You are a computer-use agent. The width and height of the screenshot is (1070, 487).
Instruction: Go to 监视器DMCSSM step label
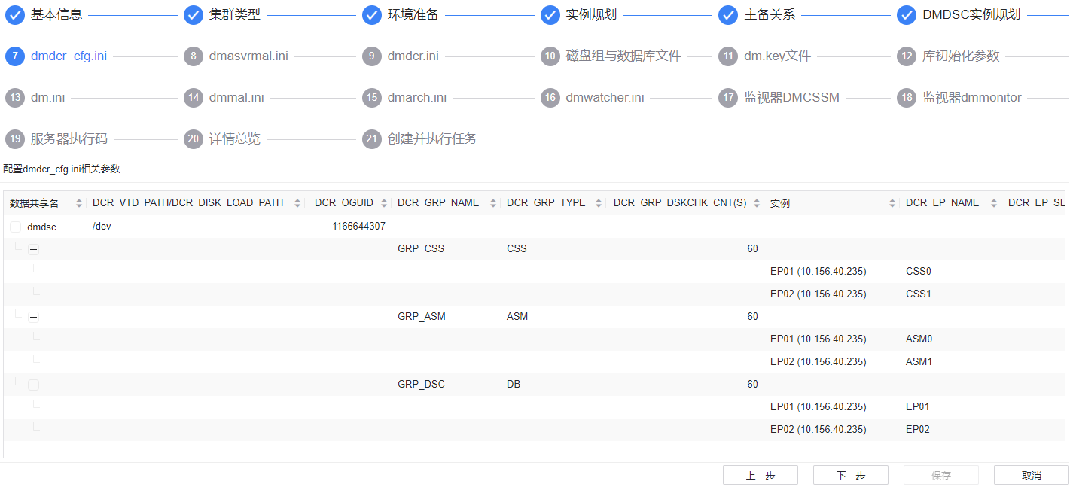[x=791, y=98]
